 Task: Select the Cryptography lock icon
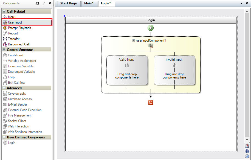[5, 94]
